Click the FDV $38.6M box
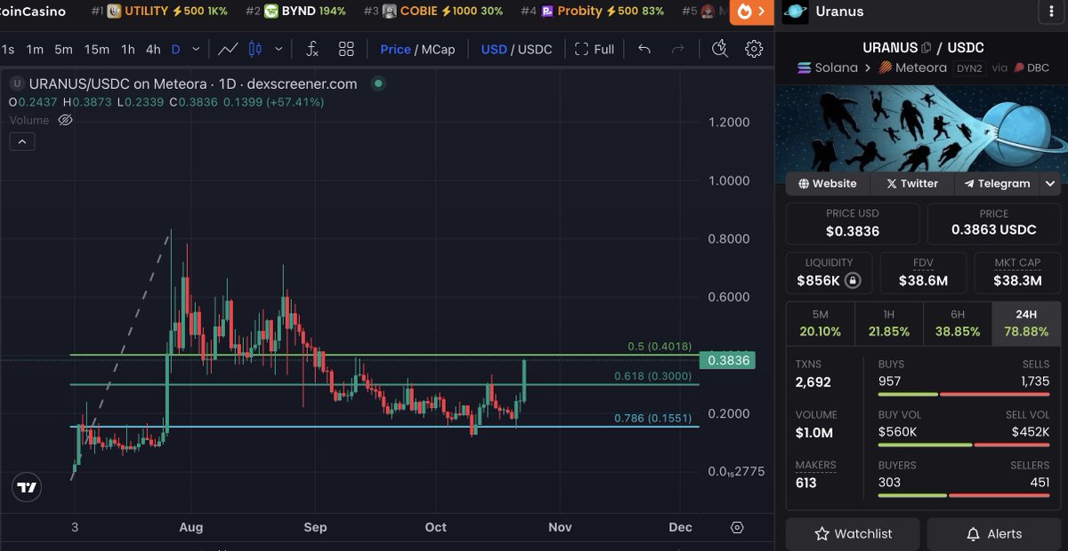 tap(923, 273)
